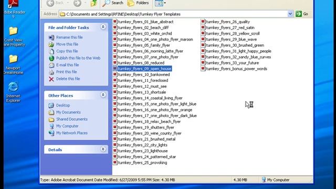336x189 pixels.
Task: Click Print this file link
Action: click(x=67, y=72)
